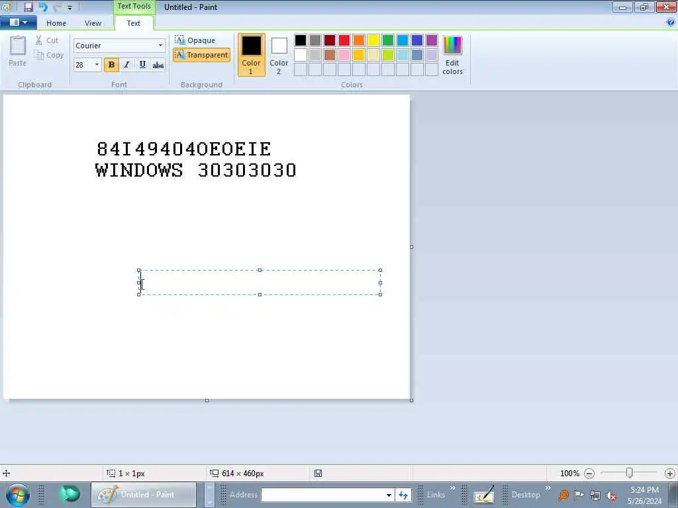Click the 100% zoom level text
The image size is (678, 508).
coord(569,474)
